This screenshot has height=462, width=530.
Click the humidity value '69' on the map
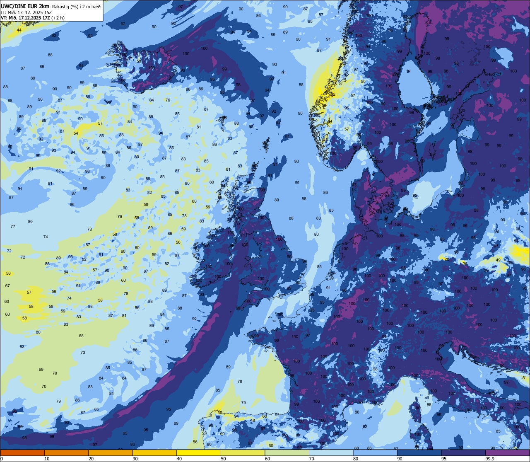tap(41, 369)
